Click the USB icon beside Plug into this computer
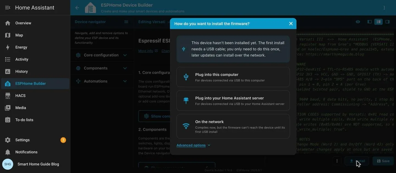Screen dimensions: 396x173 coord(186,77)
